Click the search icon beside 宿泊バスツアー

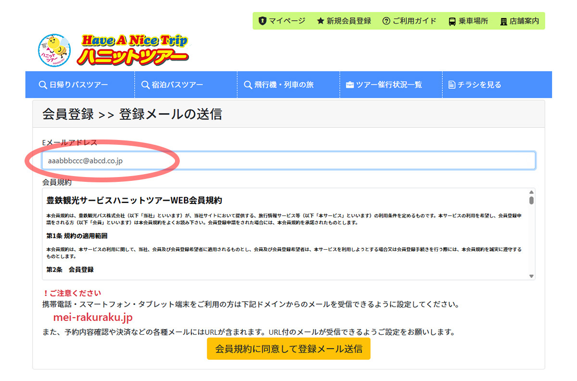pyautogui.click(x=145, y=84)
